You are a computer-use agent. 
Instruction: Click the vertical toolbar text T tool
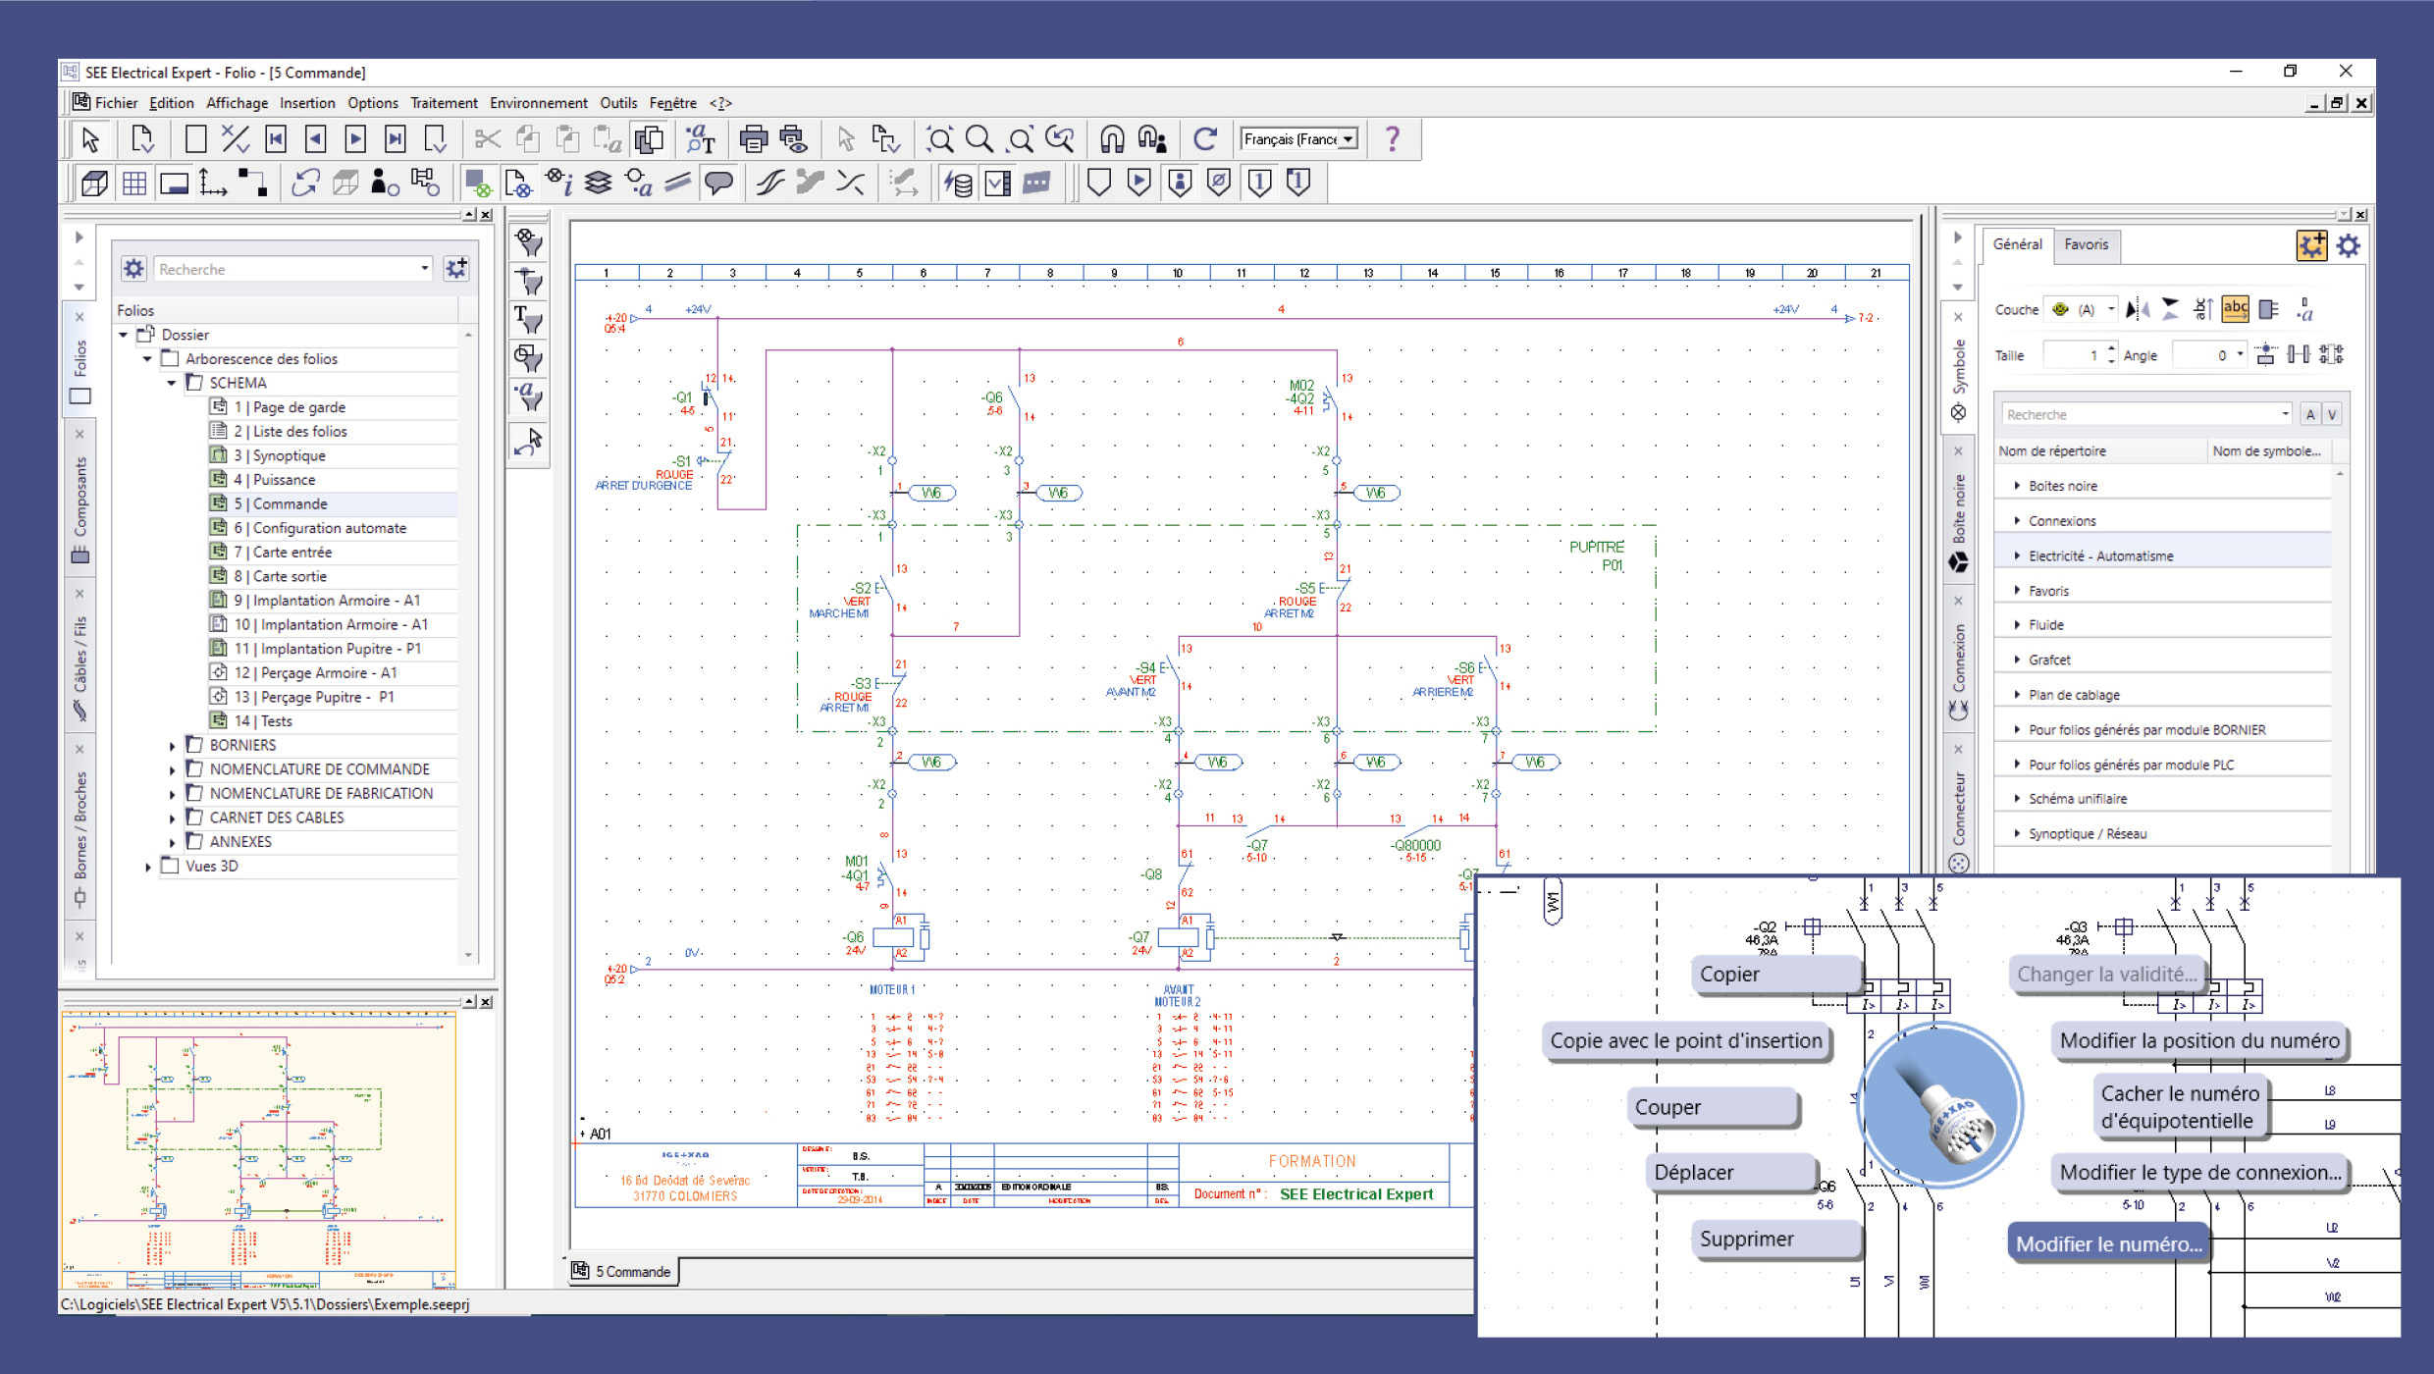point(528,319)
